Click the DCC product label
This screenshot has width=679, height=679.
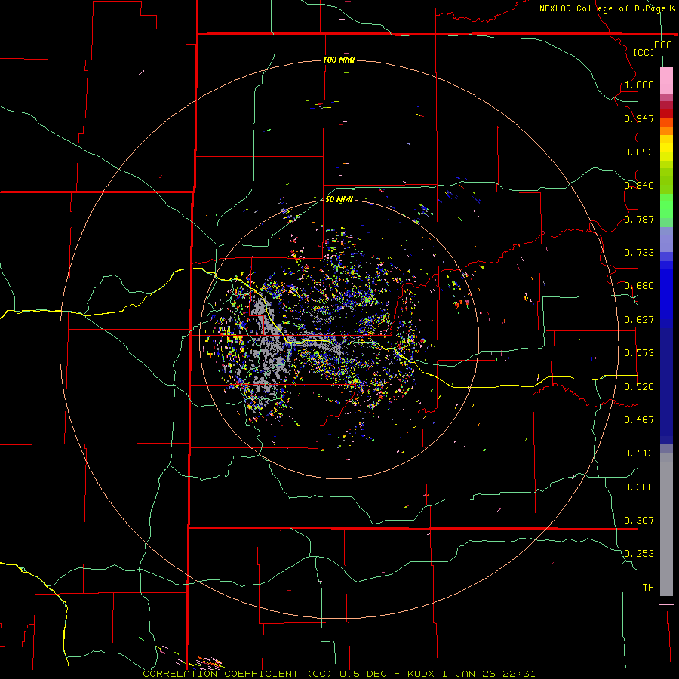662,45
